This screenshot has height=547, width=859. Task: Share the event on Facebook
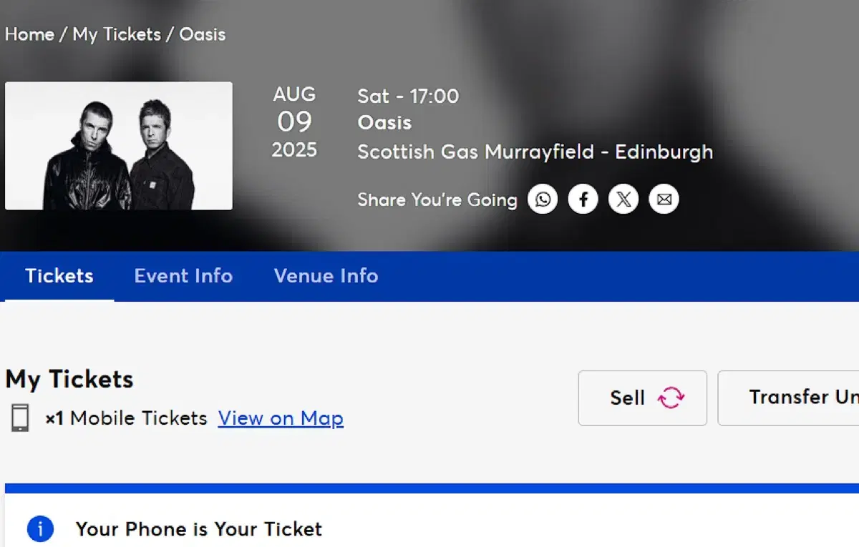(583, 199)
